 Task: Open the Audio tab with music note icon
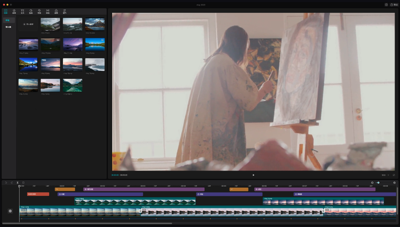pos(14,12)
